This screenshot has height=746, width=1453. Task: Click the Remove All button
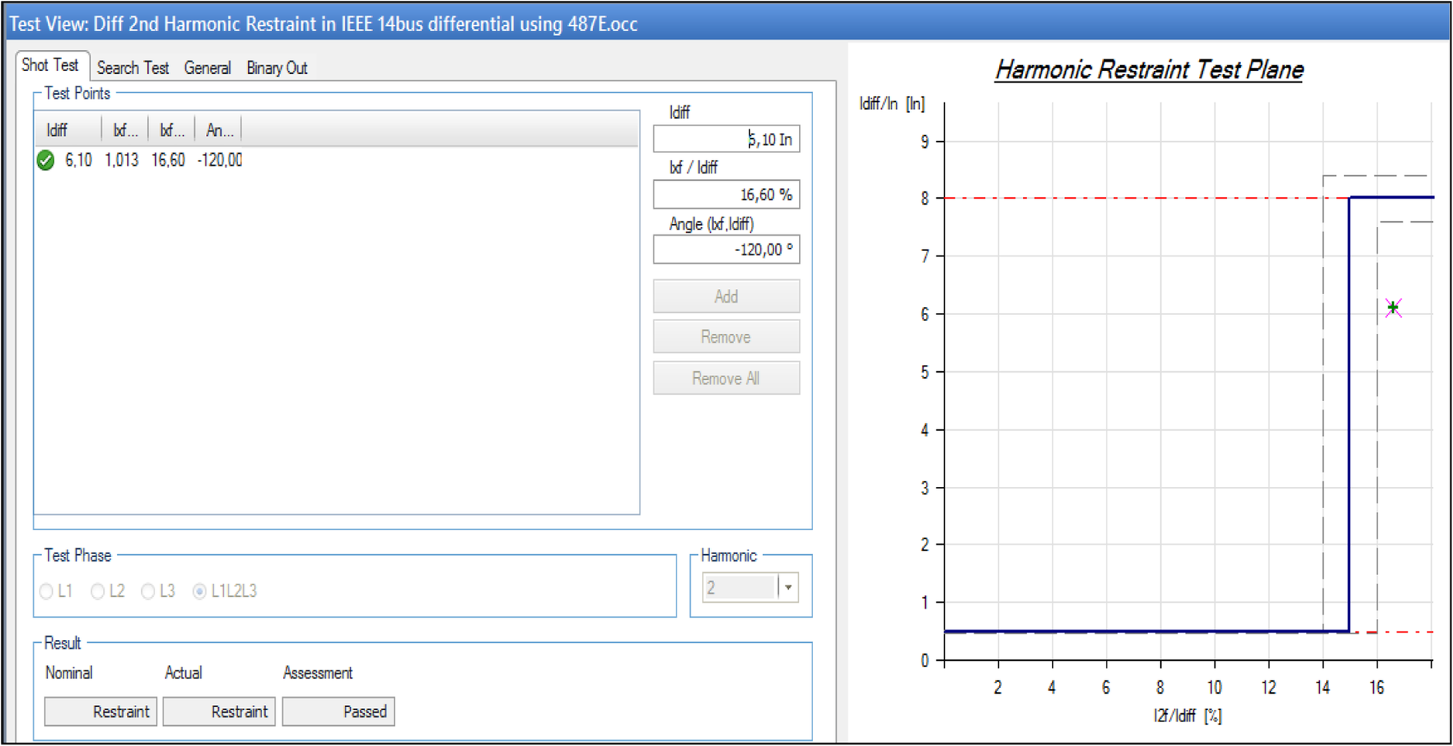pyautogui.click(x=726, y=378)
